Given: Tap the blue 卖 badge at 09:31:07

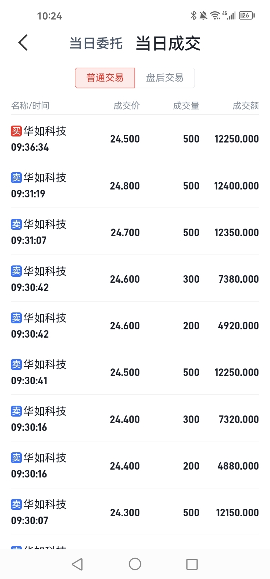Looking at the screenshot, I should (16, 224).
